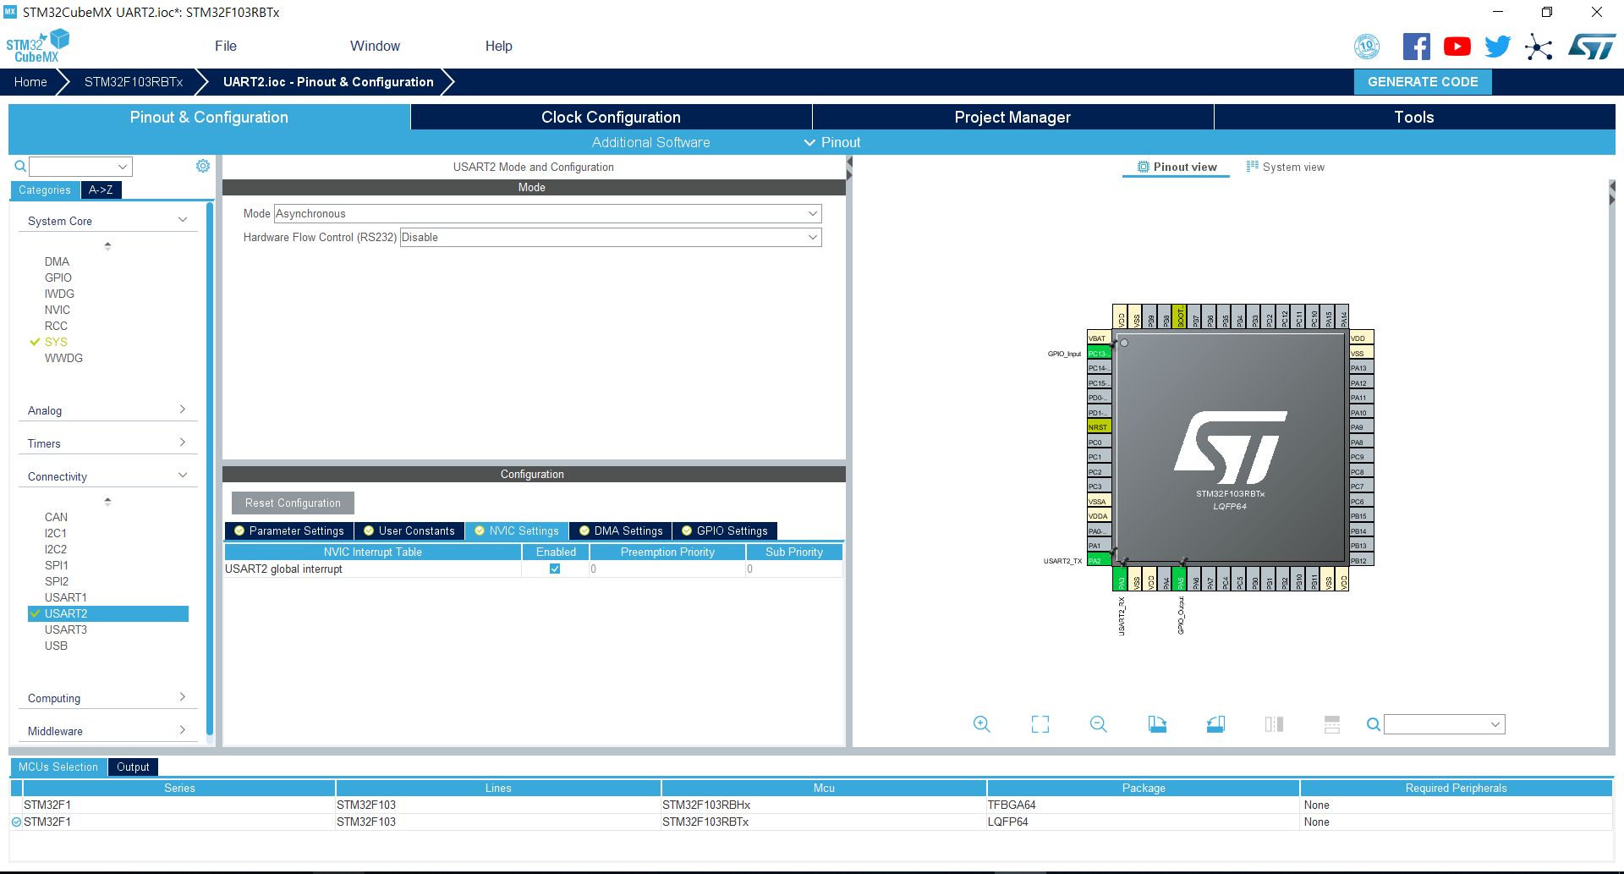Open the File menu
This screenshot has height=874, width=1624.
[226, 47]
